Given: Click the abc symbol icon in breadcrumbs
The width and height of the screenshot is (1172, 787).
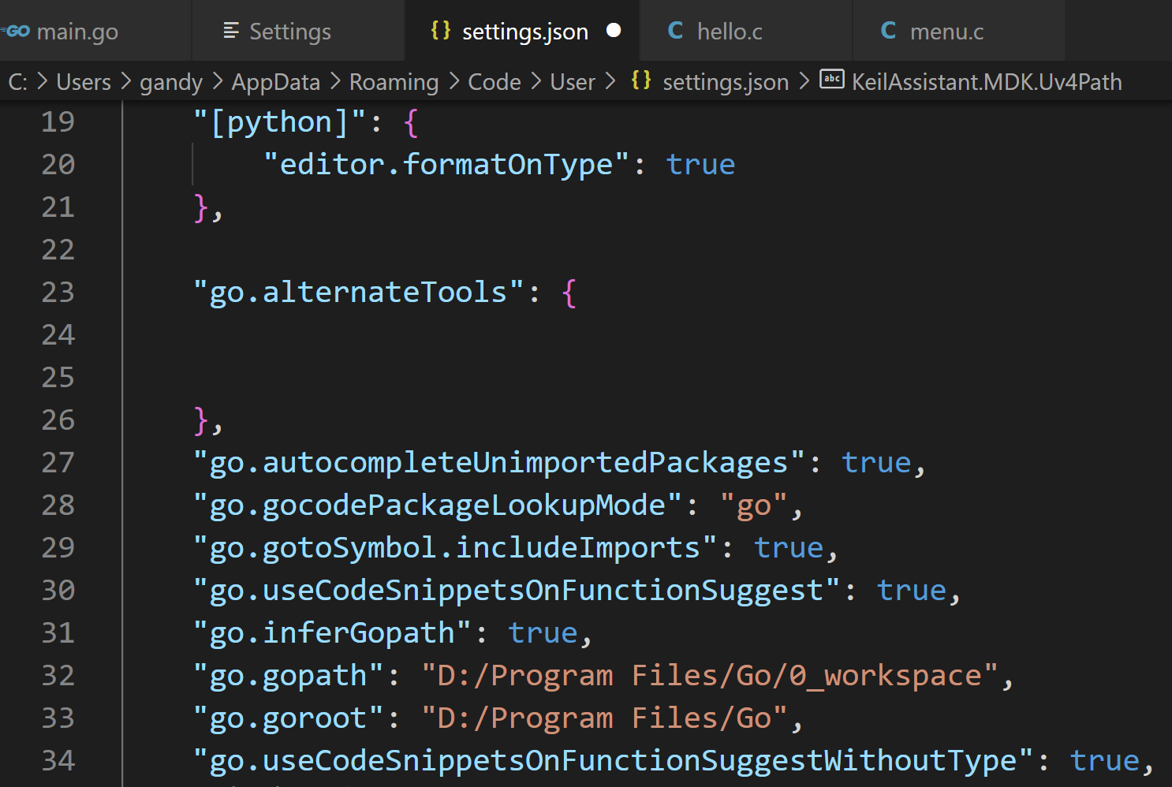Looking at the screenshot, I should click(832, 80).
